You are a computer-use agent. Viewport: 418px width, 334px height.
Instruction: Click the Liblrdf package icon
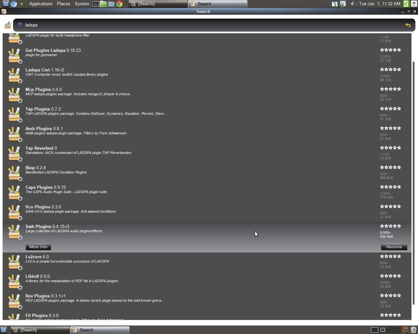coord(15,281)
